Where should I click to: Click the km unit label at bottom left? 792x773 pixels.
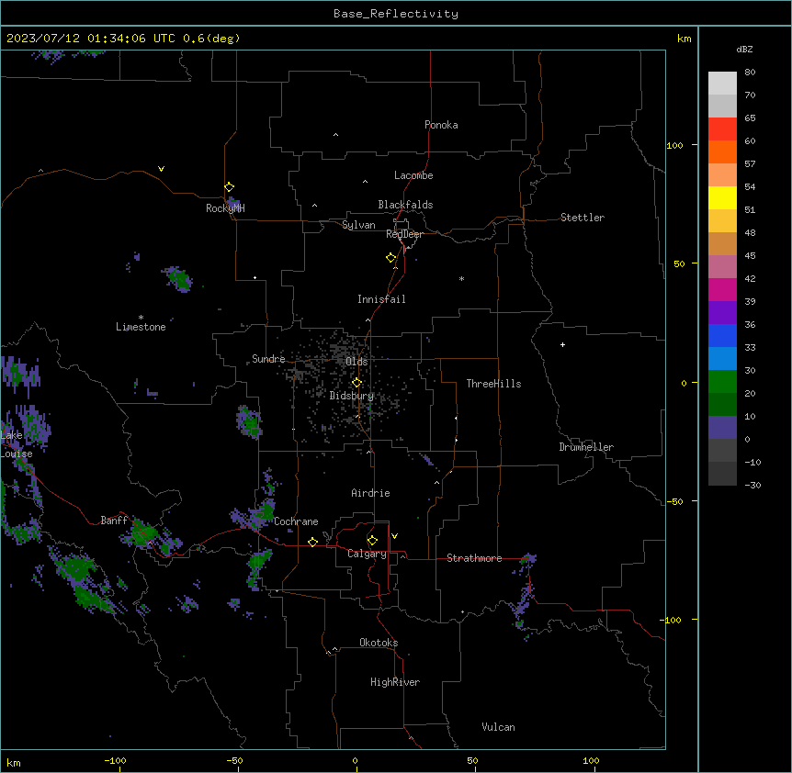pyautogui.click(x=14, y=763)
